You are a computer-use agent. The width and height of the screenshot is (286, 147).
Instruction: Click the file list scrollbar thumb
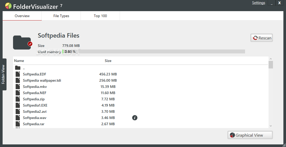click(x=271, y=65)
